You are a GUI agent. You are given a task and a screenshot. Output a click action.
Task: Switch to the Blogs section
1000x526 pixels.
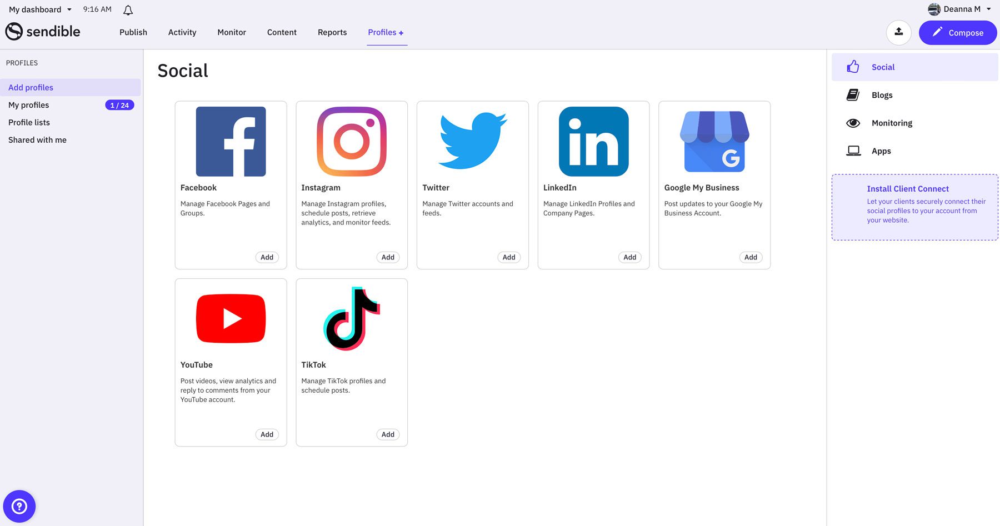click(x=882, y=95)
